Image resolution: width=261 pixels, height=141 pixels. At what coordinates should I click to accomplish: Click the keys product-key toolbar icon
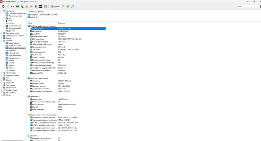click(x=63, y=7)
